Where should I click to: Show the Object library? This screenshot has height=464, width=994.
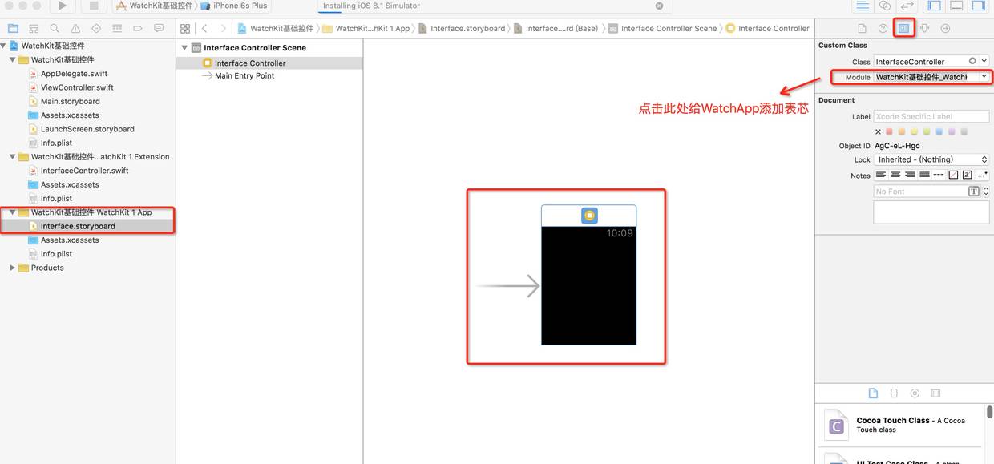point(915,393)
